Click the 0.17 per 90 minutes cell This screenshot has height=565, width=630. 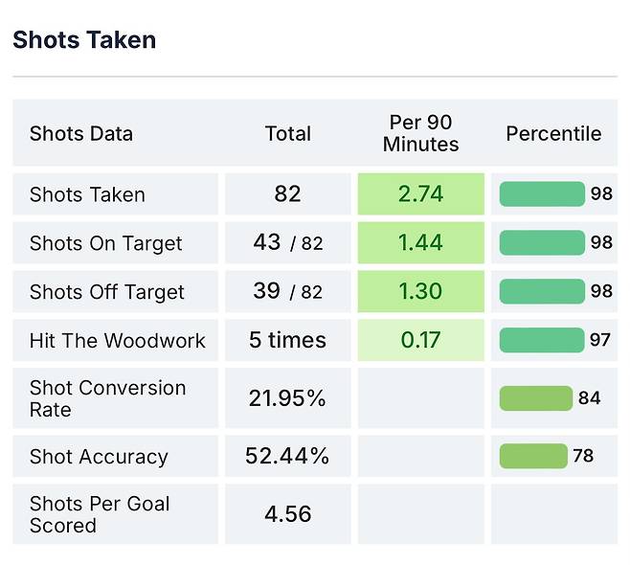tap(420, 340)
